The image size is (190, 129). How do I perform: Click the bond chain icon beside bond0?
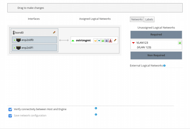14,32
